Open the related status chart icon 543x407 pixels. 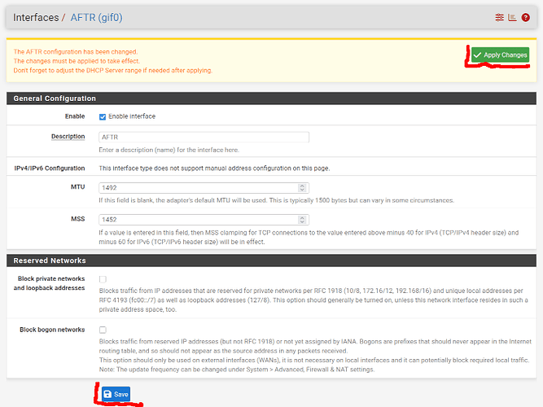512,17
